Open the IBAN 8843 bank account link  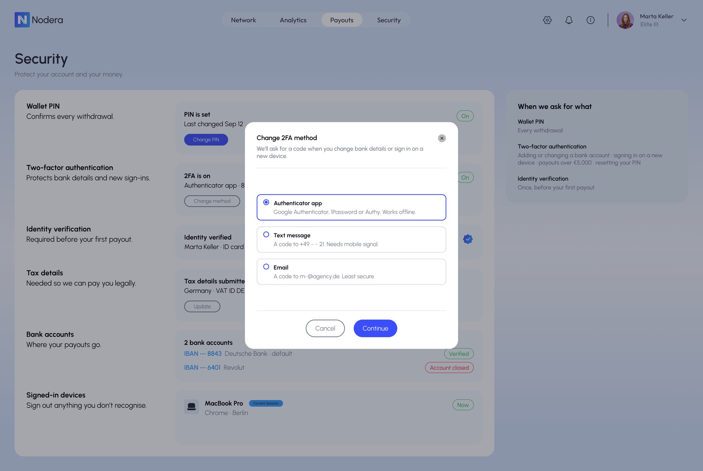point(203,353)
